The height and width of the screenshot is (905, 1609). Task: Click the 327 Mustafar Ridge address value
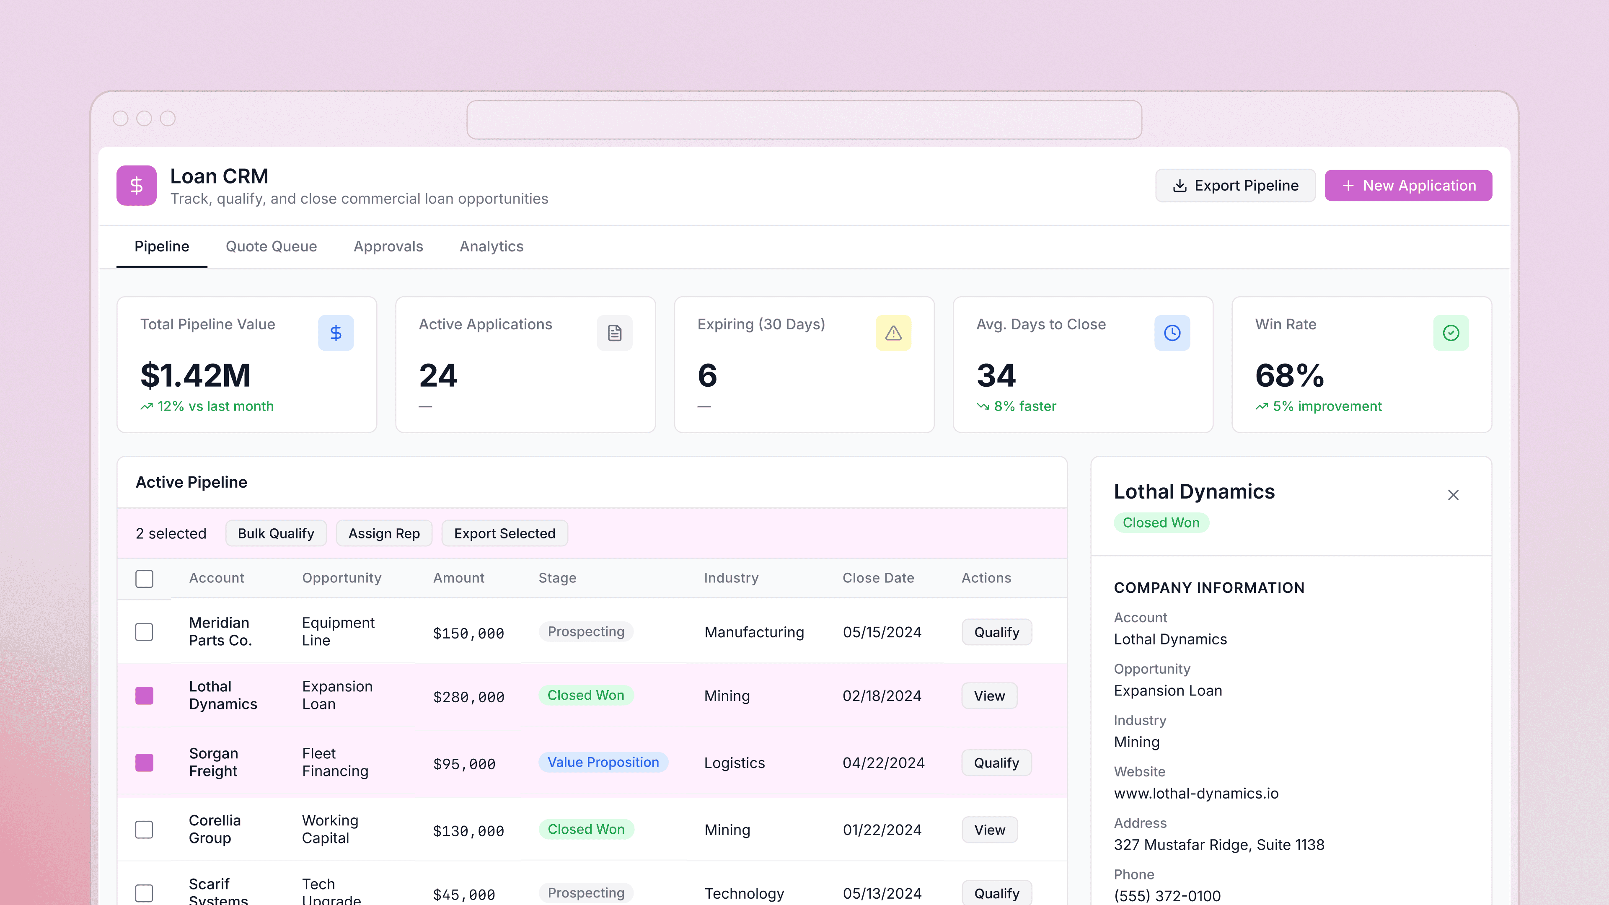[1219, 844]
